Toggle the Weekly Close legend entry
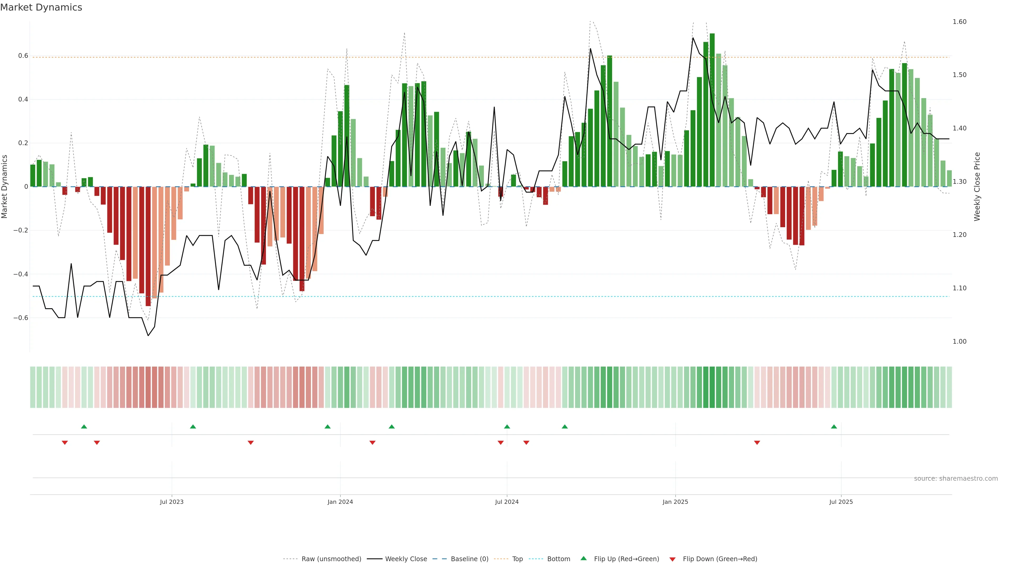The height and width of the screenshot is (568, 1011). point(406,559)
